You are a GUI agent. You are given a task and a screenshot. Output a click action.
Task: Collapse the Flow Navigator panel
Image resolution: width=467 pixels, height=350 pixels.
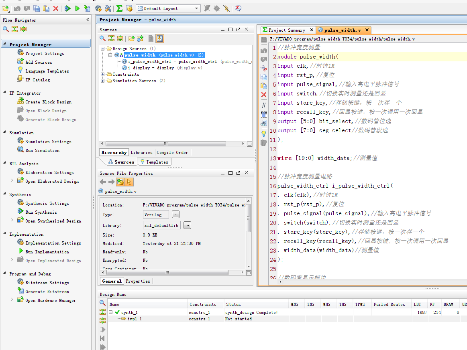(x=88, y=20)
